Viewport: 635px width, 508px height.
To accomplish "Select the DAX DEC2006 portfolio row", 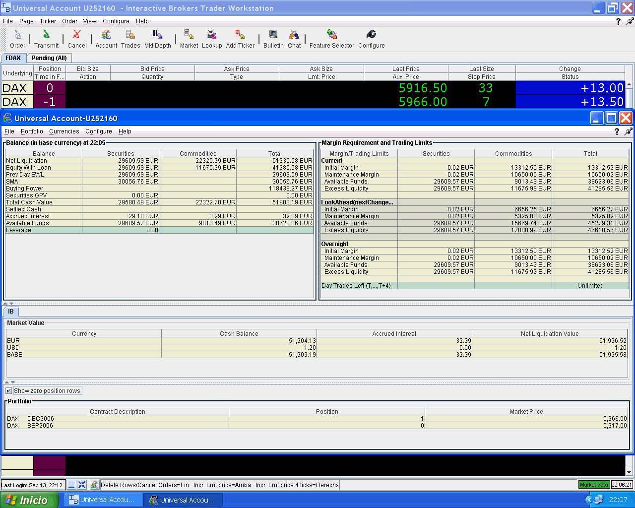I will click(317, 419).
